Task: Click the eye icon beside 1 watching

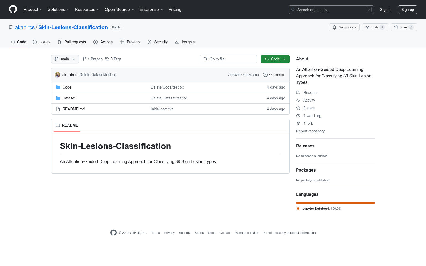Action: coord(298,116)
